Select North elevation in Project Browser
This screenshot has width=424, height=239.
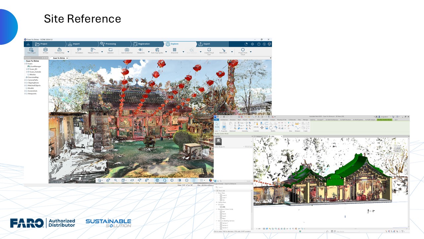tap(224, 214)
